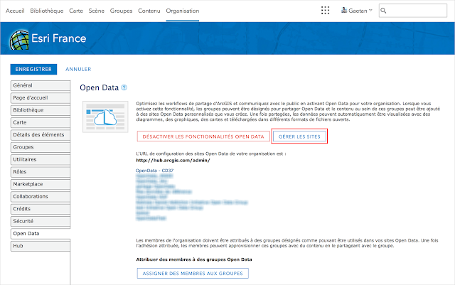Select the Détails des éléments tab
Screen dimensions: 455x285
coord(41,135)
